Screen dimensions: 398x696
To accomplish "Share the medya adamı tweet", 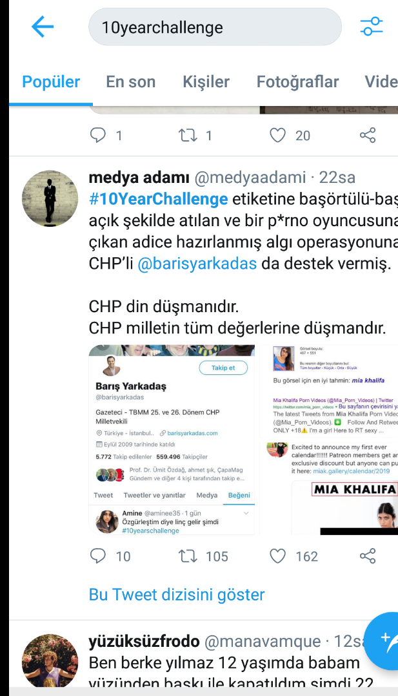I will coord(368,556).
